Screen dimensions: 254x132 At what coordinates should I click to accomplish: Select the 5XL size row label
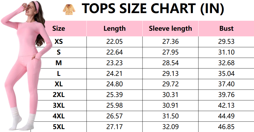(59, 127)
